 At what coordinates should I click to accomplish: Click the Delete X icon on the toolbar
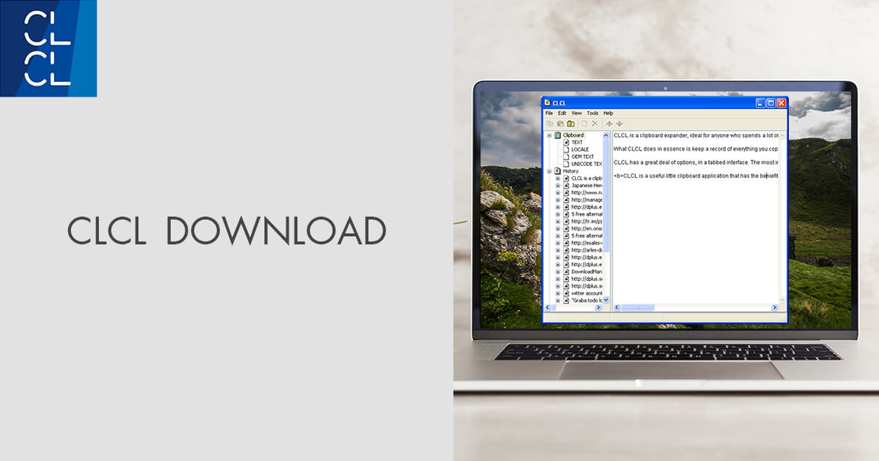pyautogui.click(x=595, y=123)
